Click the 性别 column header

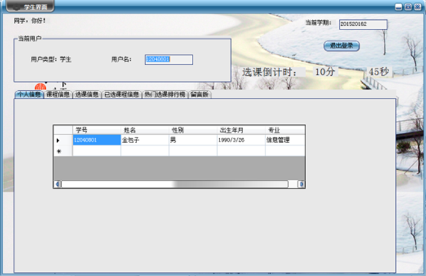pos(193,130)
